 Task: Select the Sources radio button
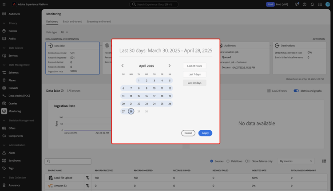pyautogui.click(x=211, y=161)
